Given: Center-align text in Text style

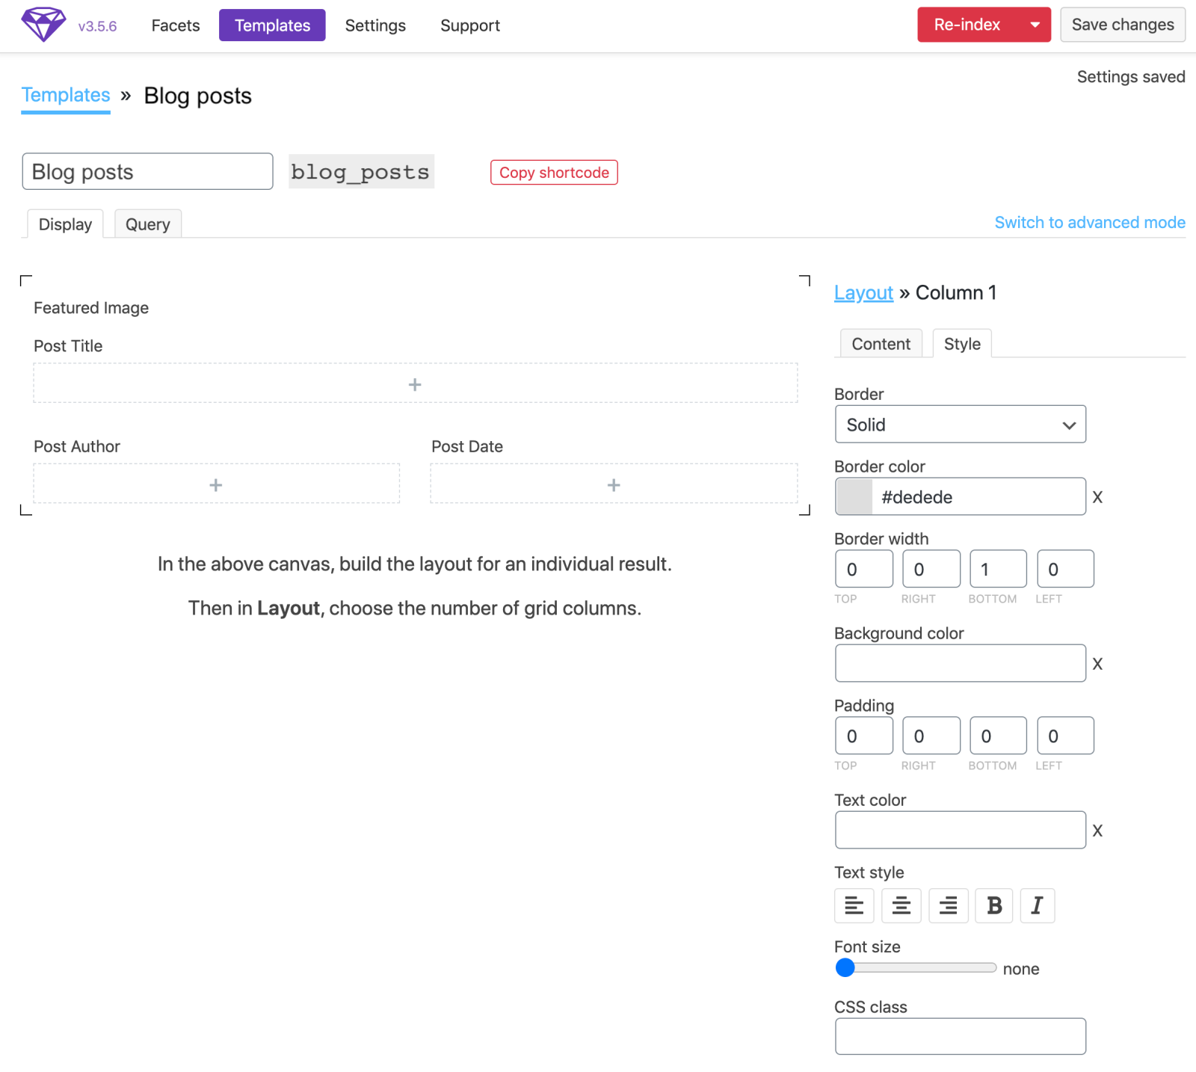Looking at the screenshot, I should click(901, 906).
